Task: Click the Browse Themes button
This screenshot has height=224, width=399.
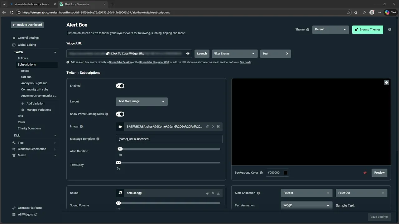Action: [x=368, y=30]
